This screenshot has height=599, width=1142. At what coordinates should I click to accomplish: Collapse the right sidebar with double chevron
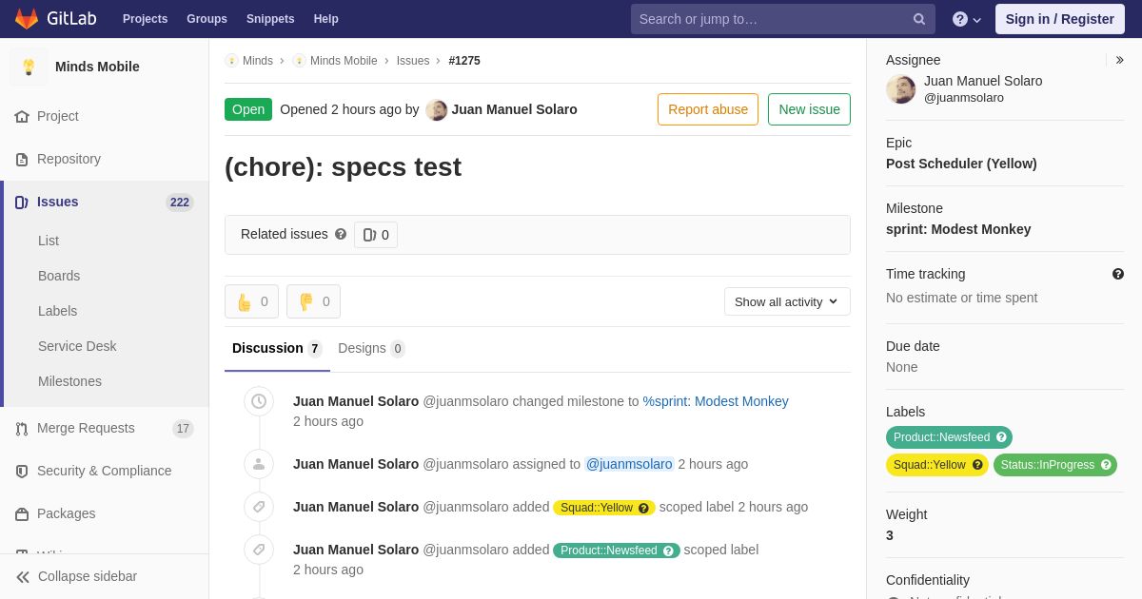coord(1119,60)
